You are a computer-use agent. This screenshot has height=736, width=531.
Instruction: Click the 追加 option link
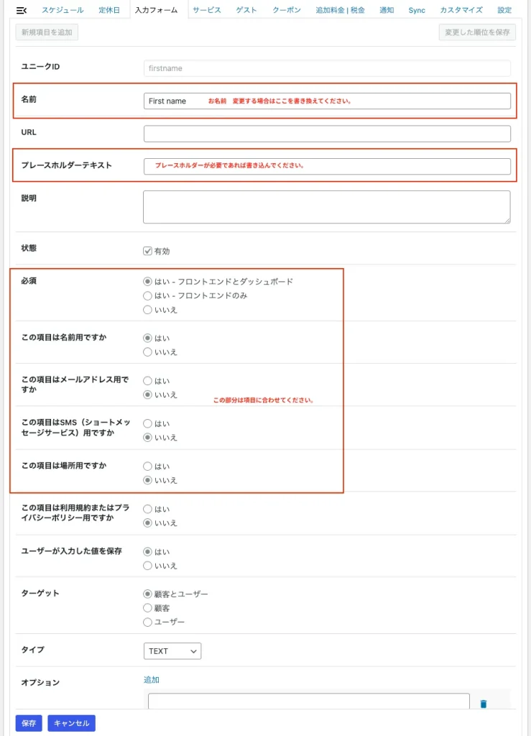click(151, 680)
